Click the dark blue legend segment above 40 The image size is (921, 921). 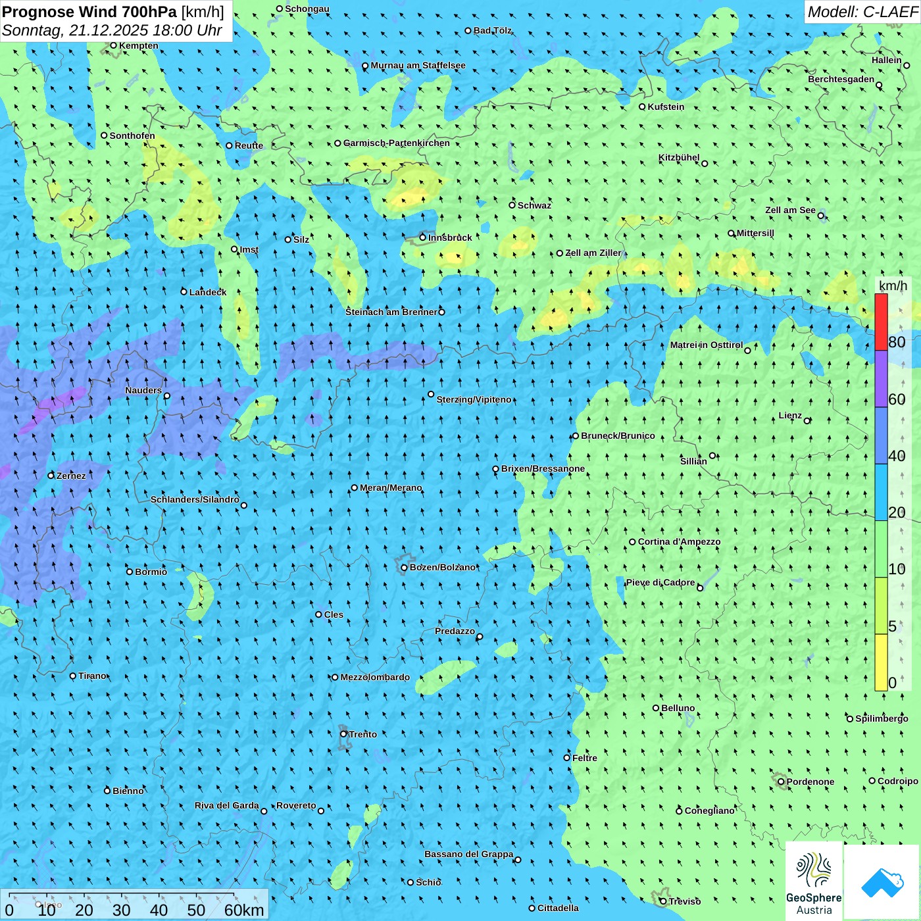click(881, 436)
